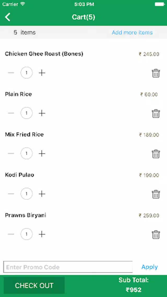Reduce Plain Rice quantity with minus
The image size is (167, 297).
point(11,113)
